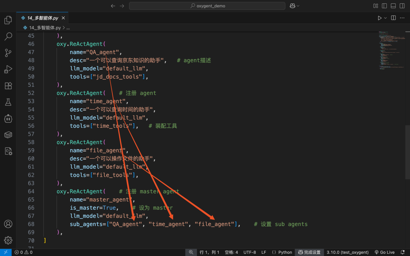
Task: Open the Manage gear settings
Action: click(x=8, y=240)
